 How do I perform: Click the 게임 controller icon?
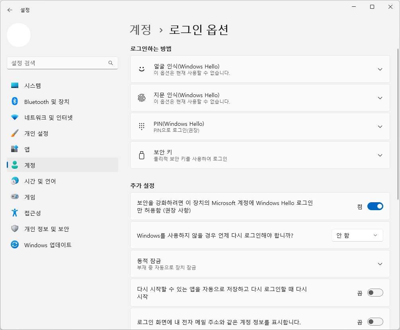click(15, 197)
